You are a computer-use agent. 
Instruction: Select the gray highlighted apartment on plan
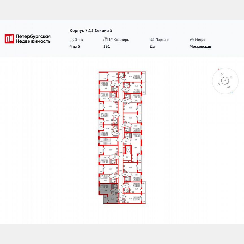tap(108, 193)
